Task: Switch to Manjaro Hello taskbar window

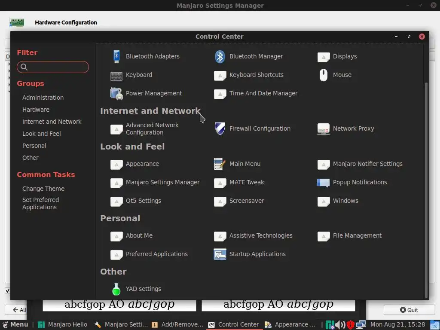Action: click(x=62, y=325)
